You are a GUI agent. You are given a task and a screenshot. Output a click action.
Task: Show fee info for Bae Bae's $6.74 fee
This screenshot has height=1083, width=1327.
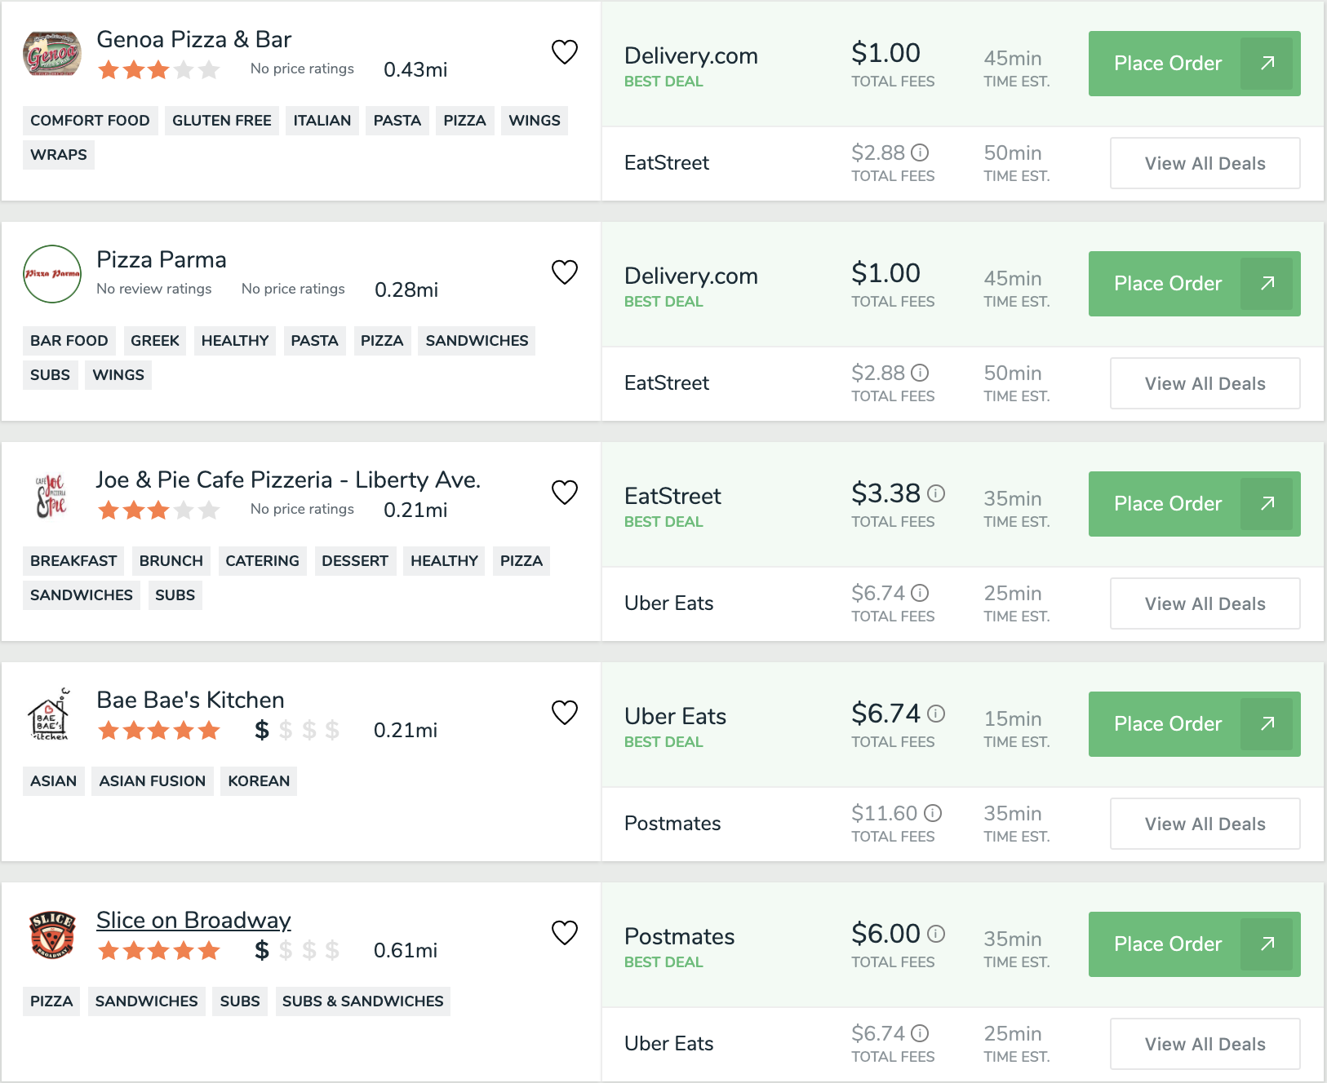coord(936,714)
